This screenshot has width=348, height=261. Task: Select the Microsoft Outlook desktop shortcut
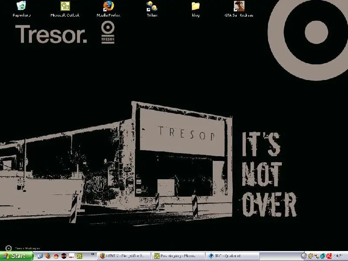tap(65, 6)
